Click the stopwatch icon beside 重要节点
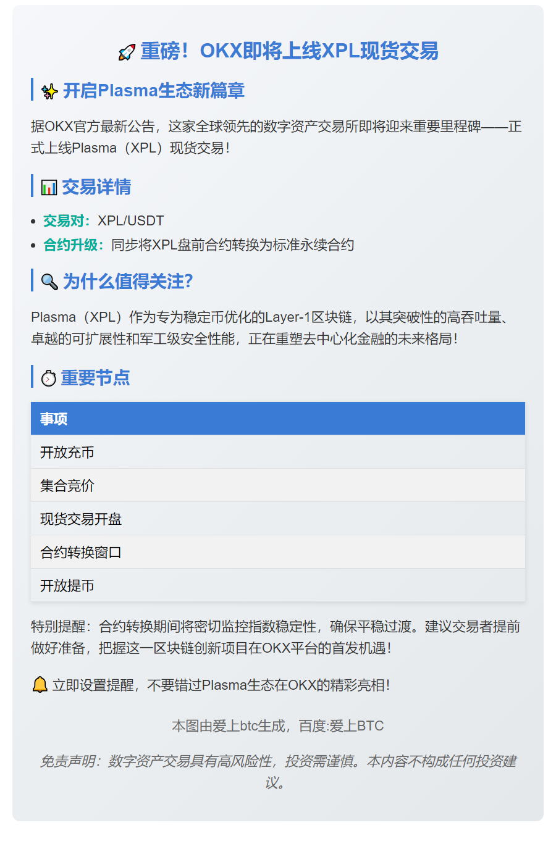The image size is (556, 841). (x=48, y=378)
